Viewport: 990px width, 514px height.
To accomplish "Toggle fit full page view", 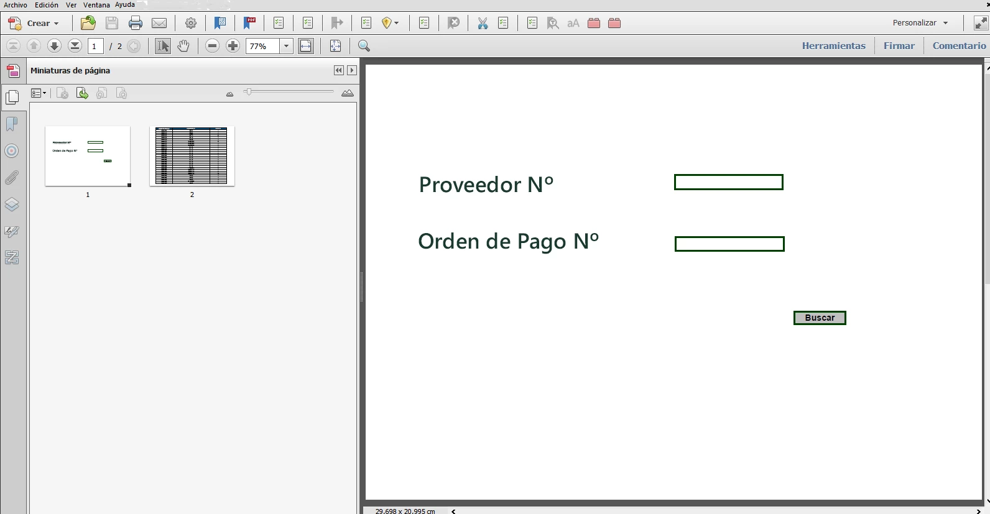I will 336,45.
